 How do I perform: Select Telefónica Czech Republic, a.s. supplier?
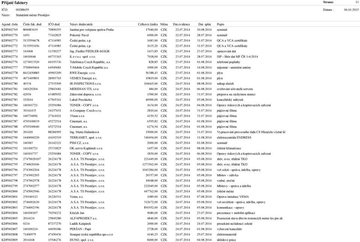(90, 62)
